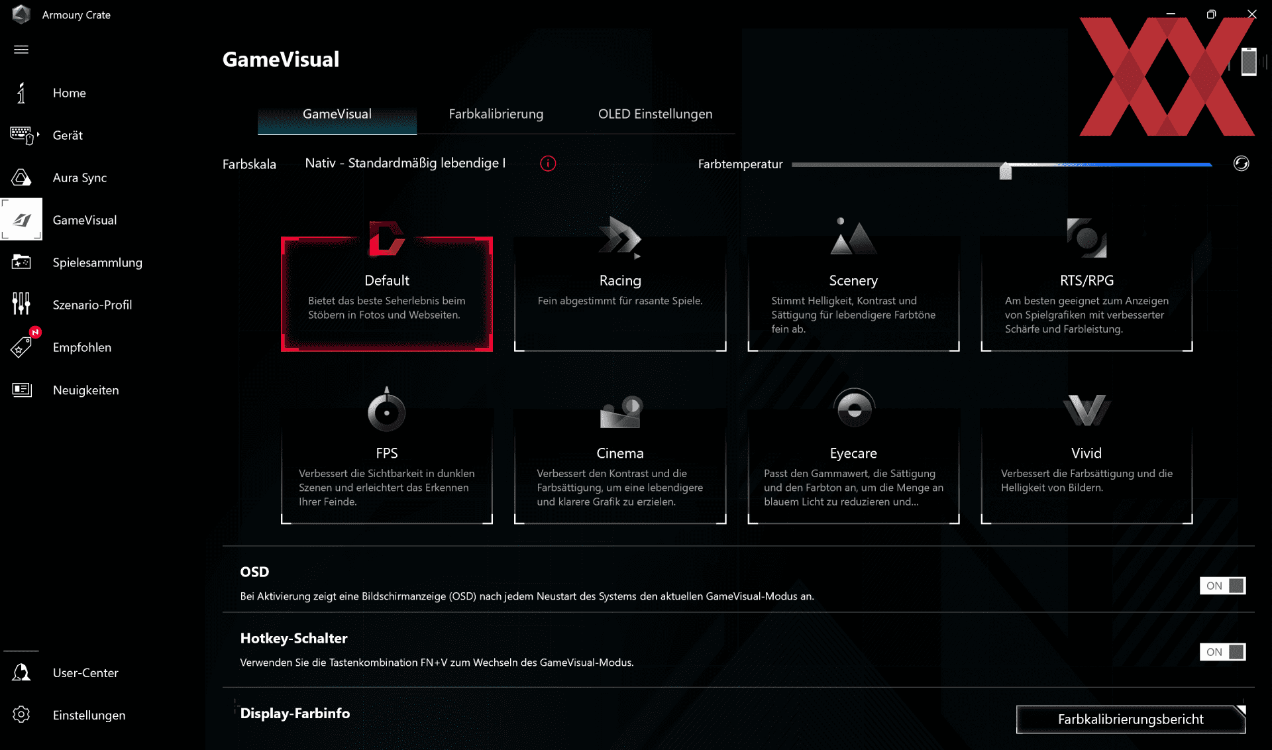Click the Aura Sync triangle icon
The height and width of the screenshot is (750, 1272).
21,178
